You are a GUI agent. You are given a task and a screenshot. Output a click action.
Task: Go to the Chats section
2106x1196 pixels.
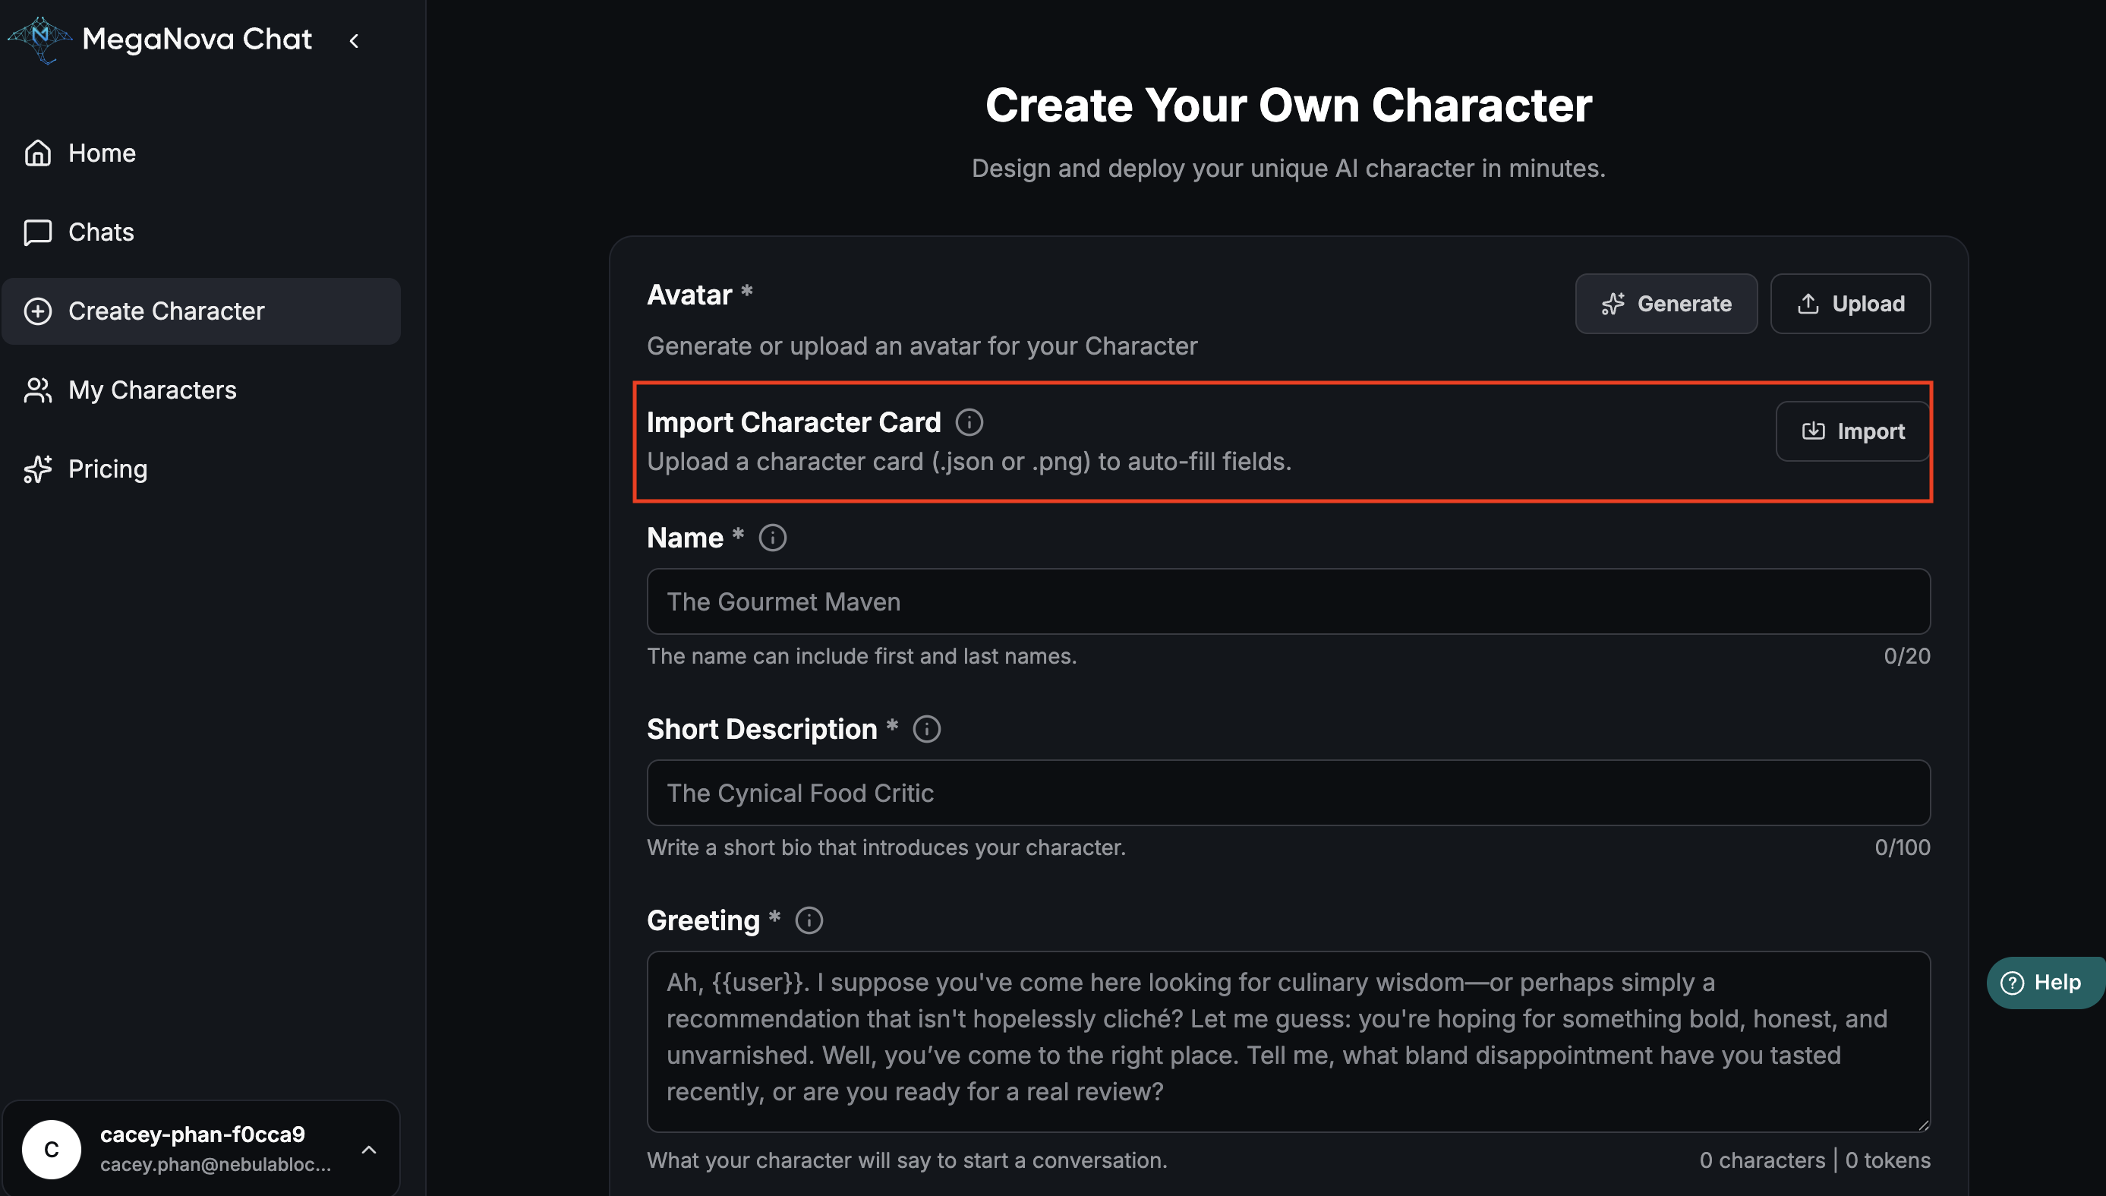click(100, 232)
